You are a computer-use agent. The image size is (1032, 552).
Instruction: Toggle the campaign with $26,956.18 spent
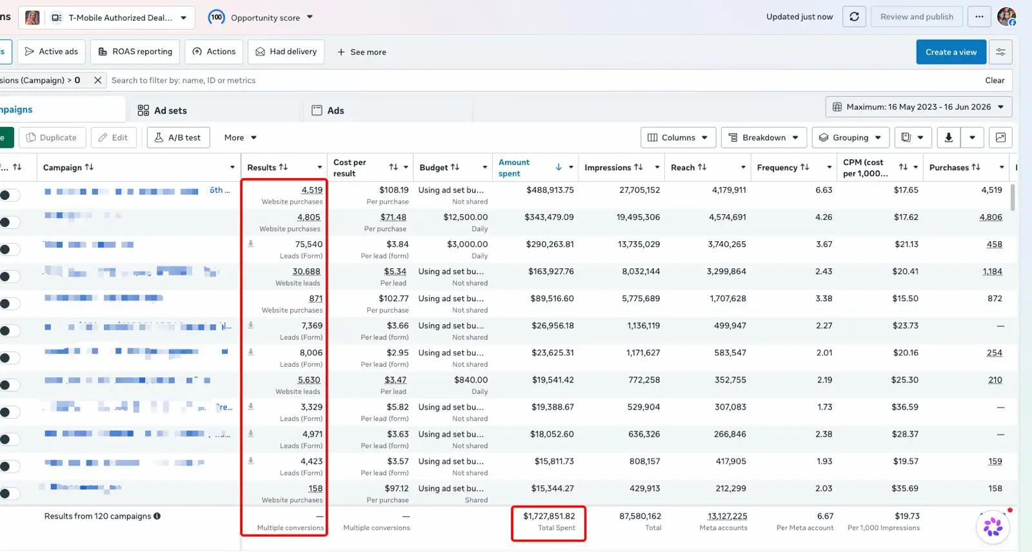pos(10,331)
